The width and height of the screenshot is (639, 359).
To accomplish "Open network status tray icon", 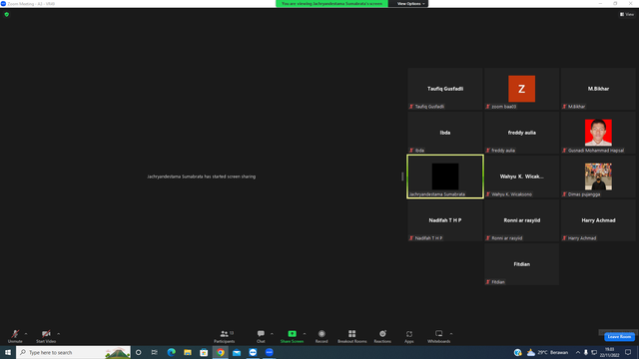I will pos(594,352).
